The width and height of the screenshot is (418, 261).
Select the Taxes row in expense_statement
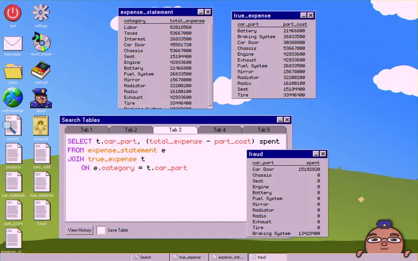coord(164,33)
